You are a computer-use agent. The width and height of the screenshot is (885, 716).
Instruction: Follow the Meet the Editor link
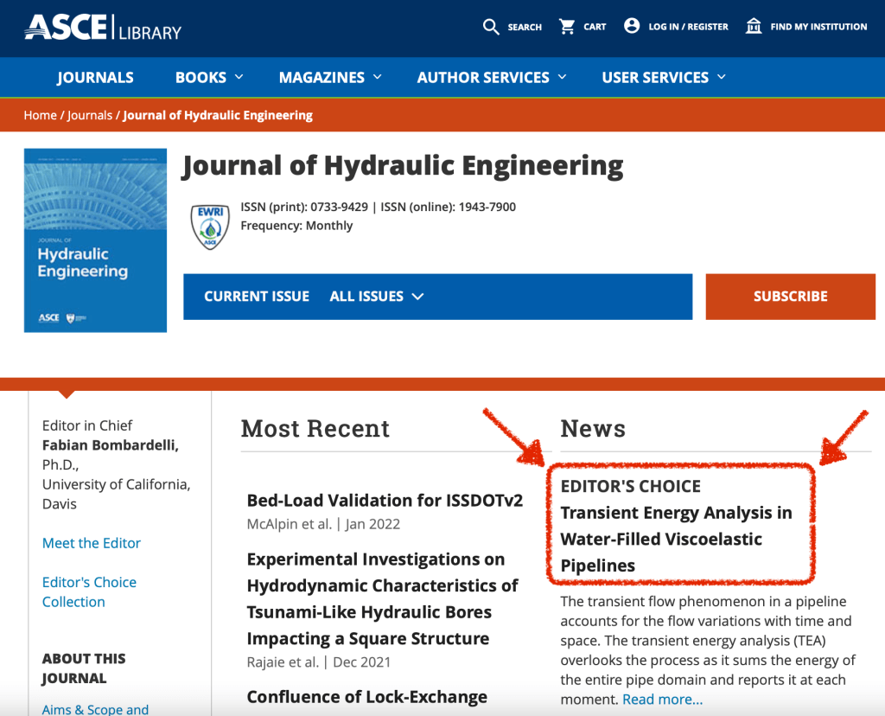pyautogui.click(x=92, y=543)
